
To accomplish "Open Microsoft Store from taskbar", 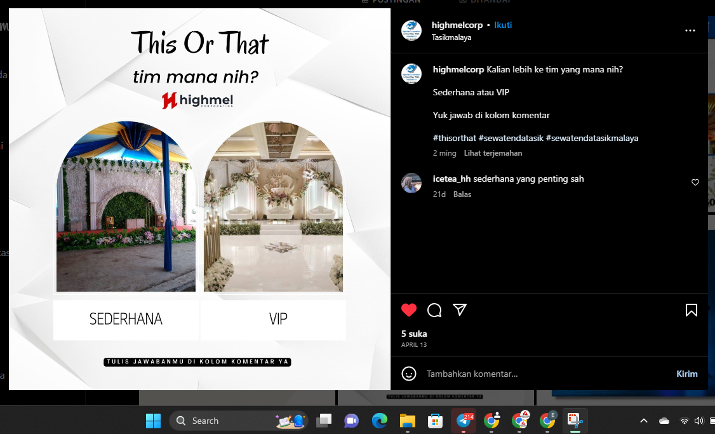I will (435, 421).
